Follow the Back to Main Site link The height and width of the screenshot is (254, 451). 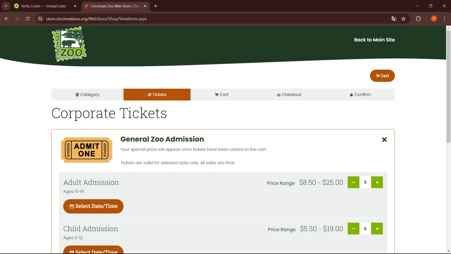coord(374,40)
